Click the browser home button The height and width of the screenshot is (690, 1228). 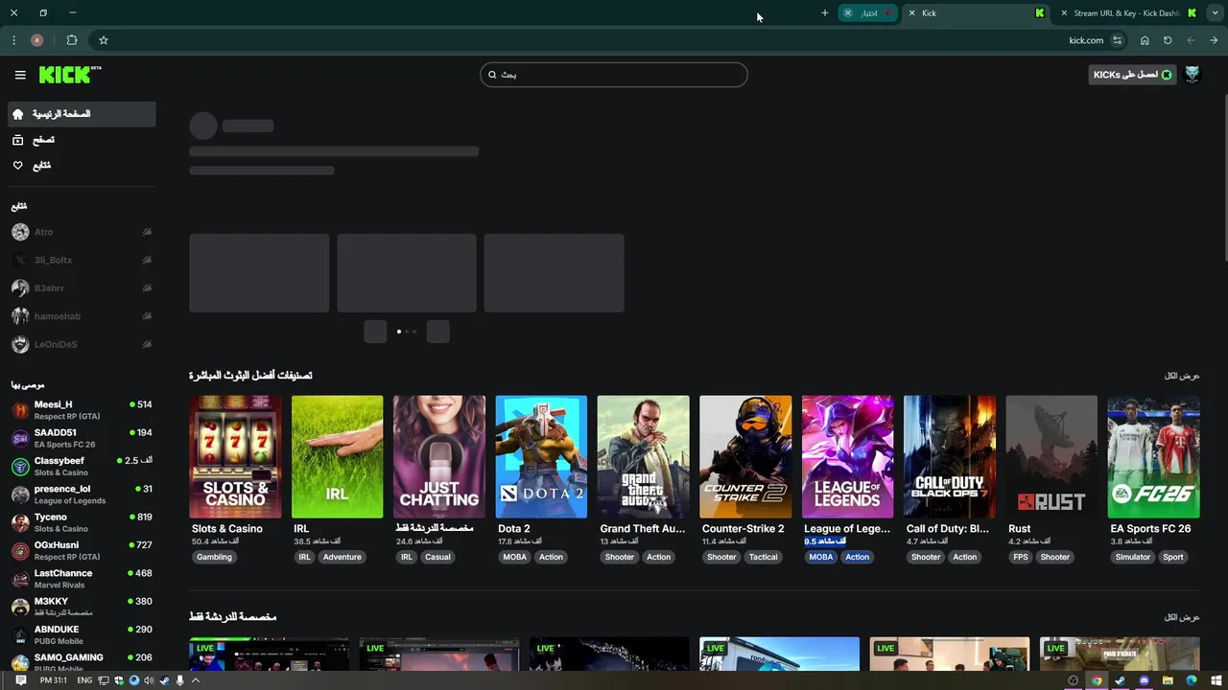[x=1145, y=40]
